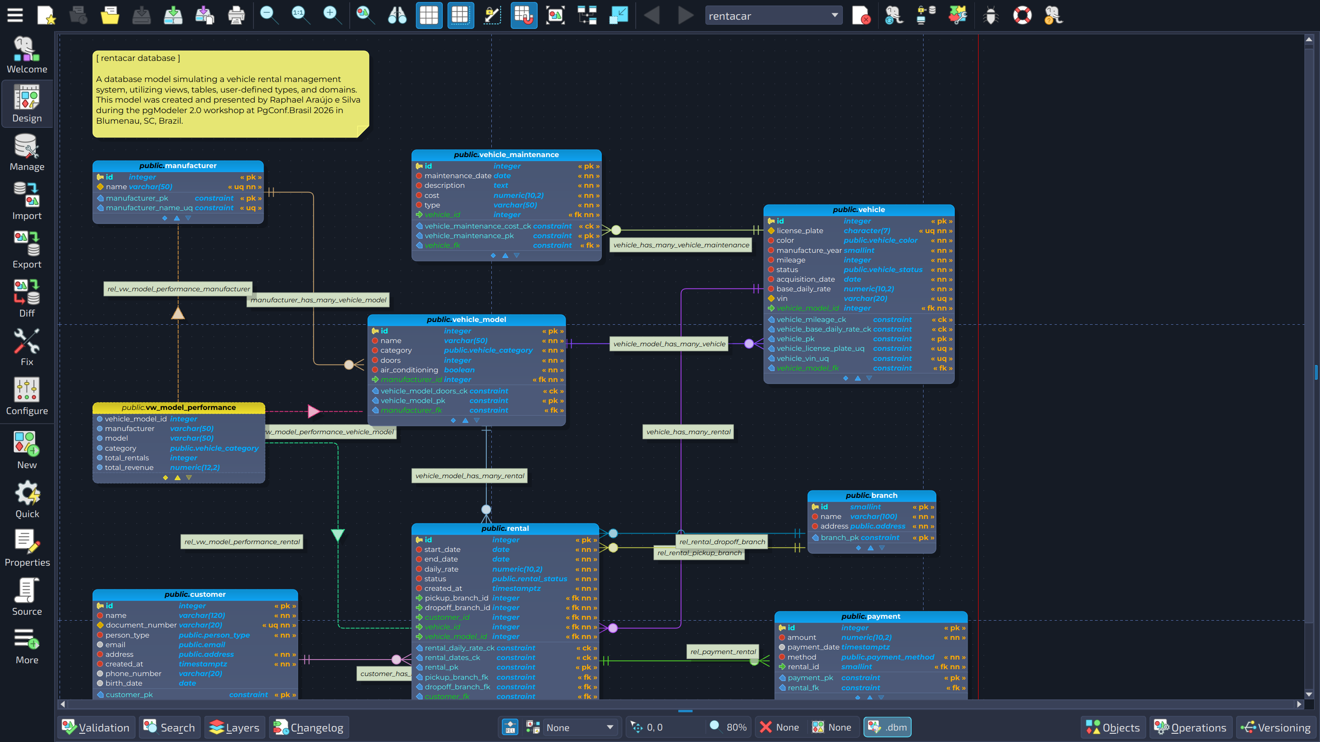Click the down triangle under vw_model_performance view
This screenshot has width=1320, height=742.
pos(189,478)
